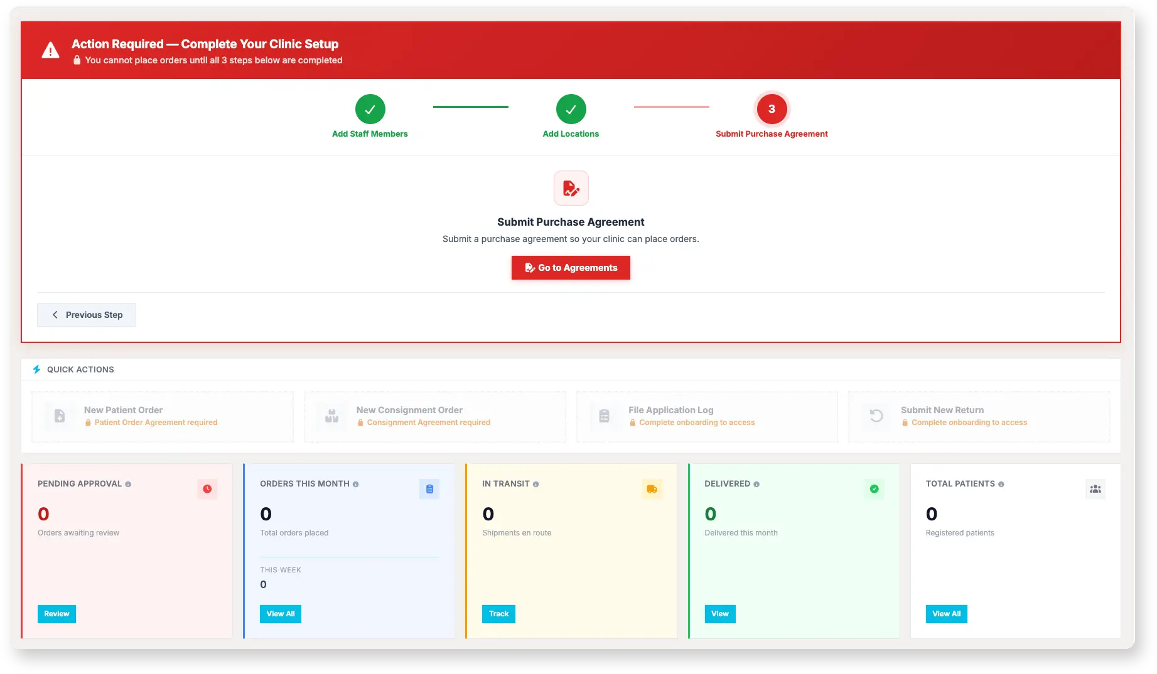Screen dimensions: 1157x674
Task: Go back with the Previous Step button
Action: pyautogui.click(x=87, y=315)
